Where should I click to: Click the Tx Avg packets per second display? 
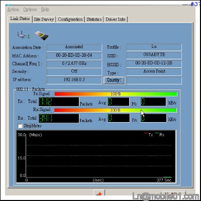tap(119, 102)
